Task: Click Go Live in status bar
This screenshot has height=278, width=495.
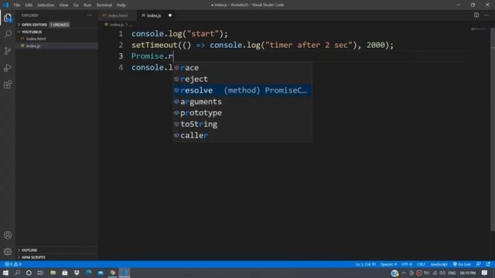Action: coord(462,264)
